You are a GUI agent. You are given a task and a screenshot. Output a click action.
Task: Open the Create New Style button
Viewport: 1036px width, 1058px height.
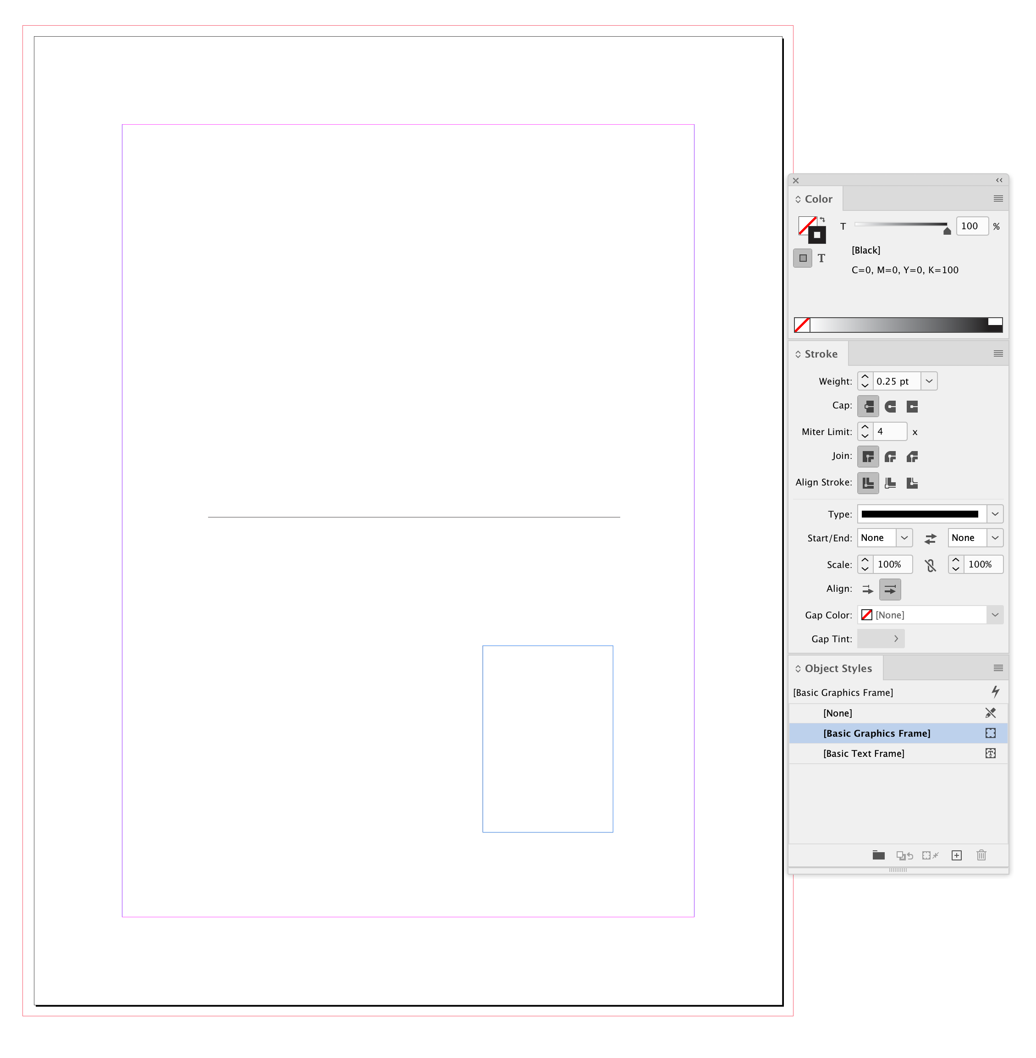[957, 855]
